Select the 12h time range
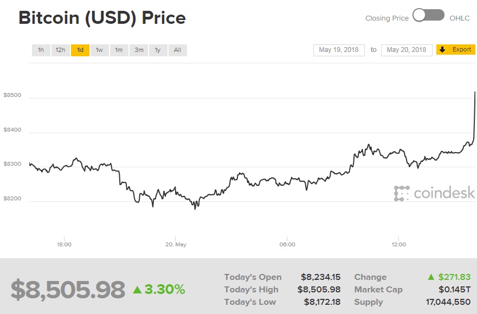477x314 pixels. coord(60,50)
